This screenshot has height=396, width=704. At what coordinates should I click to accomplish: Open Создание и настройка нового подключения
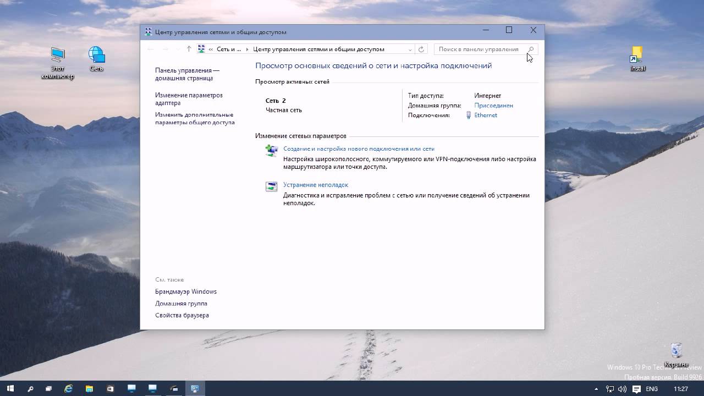point(359,148)
